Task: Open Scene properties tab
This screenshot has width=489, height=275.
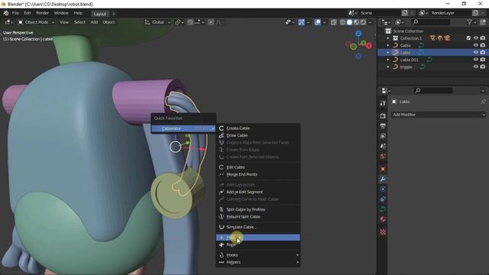Action: click(383, 146)
